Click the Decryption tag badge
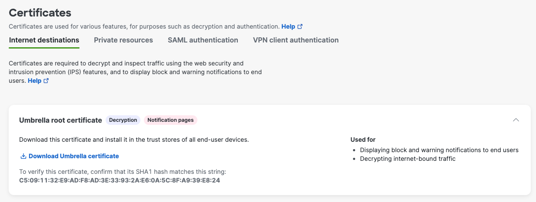The height and width of the screenshot is (202, 536). (123, 120)
